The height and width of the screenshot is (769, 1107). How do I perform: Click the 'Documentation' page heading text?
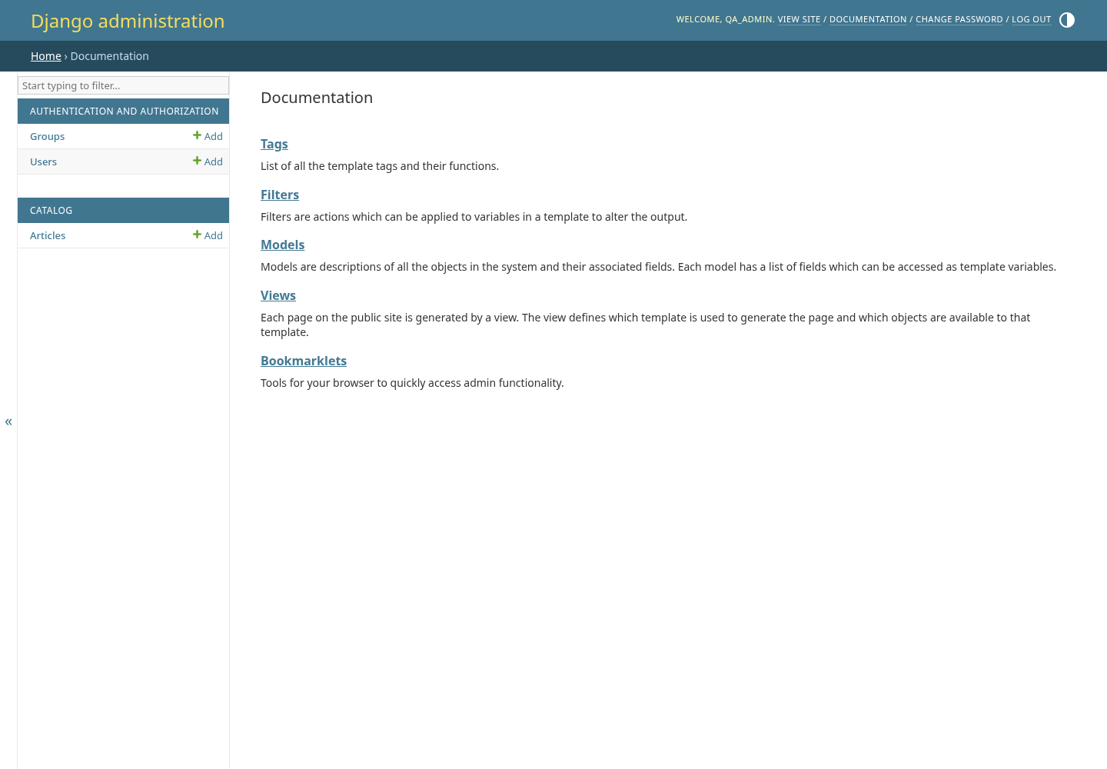[x=317, y=98]
